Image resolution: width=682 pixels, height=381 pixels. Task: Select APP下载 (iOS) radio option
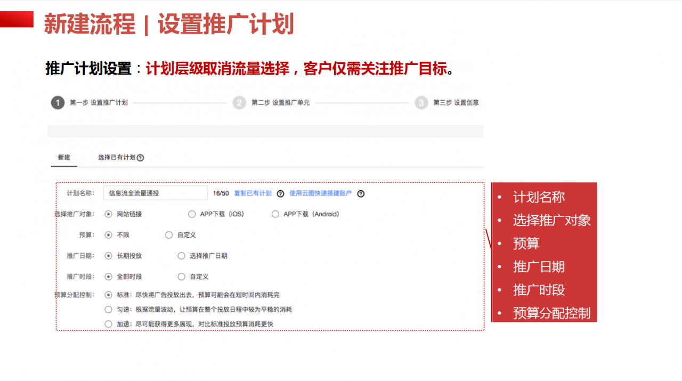coord(192,214)
